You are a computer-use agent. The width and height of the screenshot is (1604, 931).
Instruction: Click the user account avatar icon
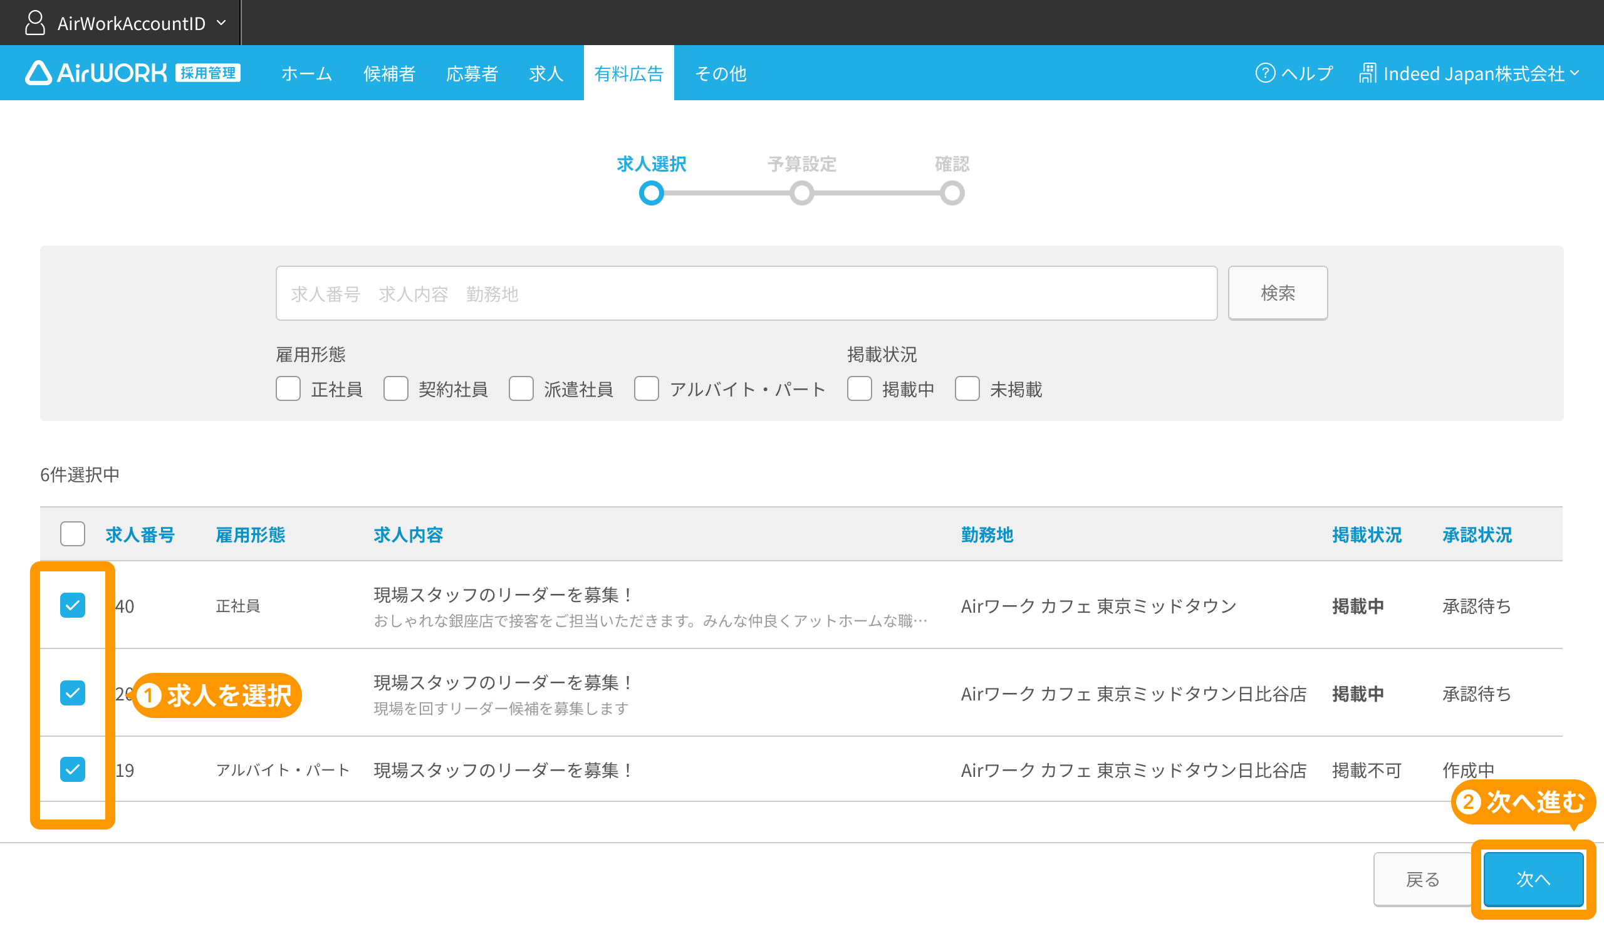tap(35, 23)
